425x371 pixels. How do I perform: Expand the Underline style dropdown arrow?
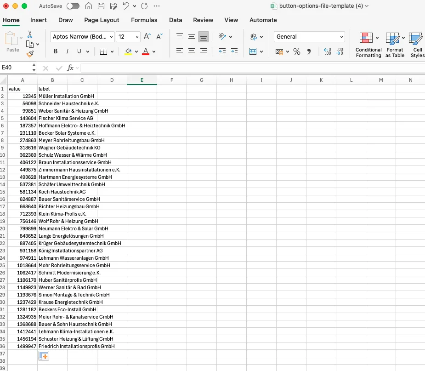coord(88,51)
